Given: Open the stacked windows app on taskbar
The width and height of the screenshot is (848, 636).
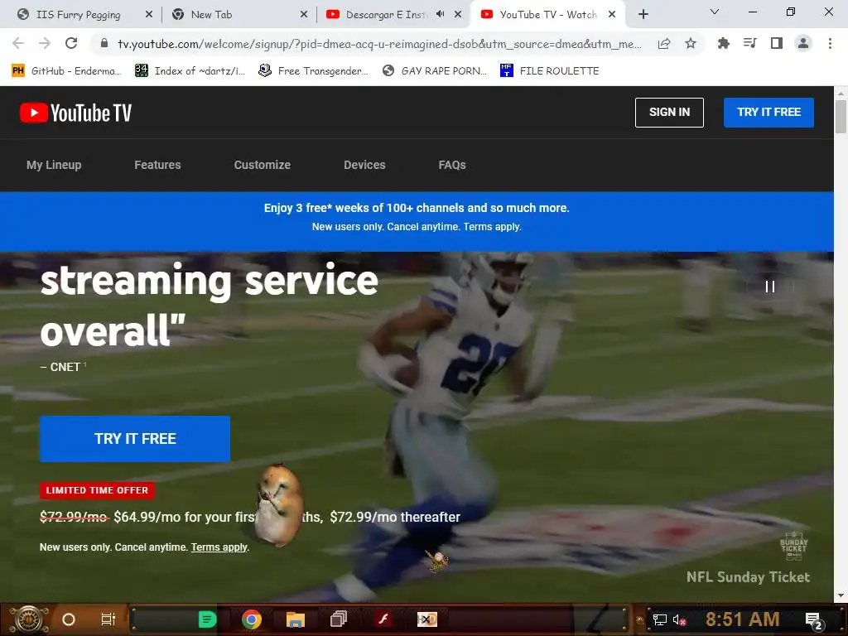Looking at the screenshot, I should click(x=339, y=619).
